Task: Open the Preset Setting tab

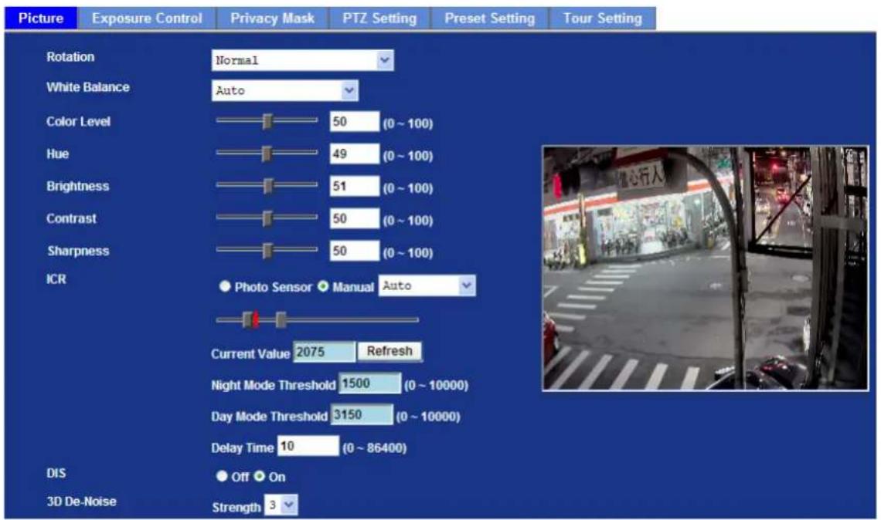Action: pyautogui.click(x=489, y=18)
